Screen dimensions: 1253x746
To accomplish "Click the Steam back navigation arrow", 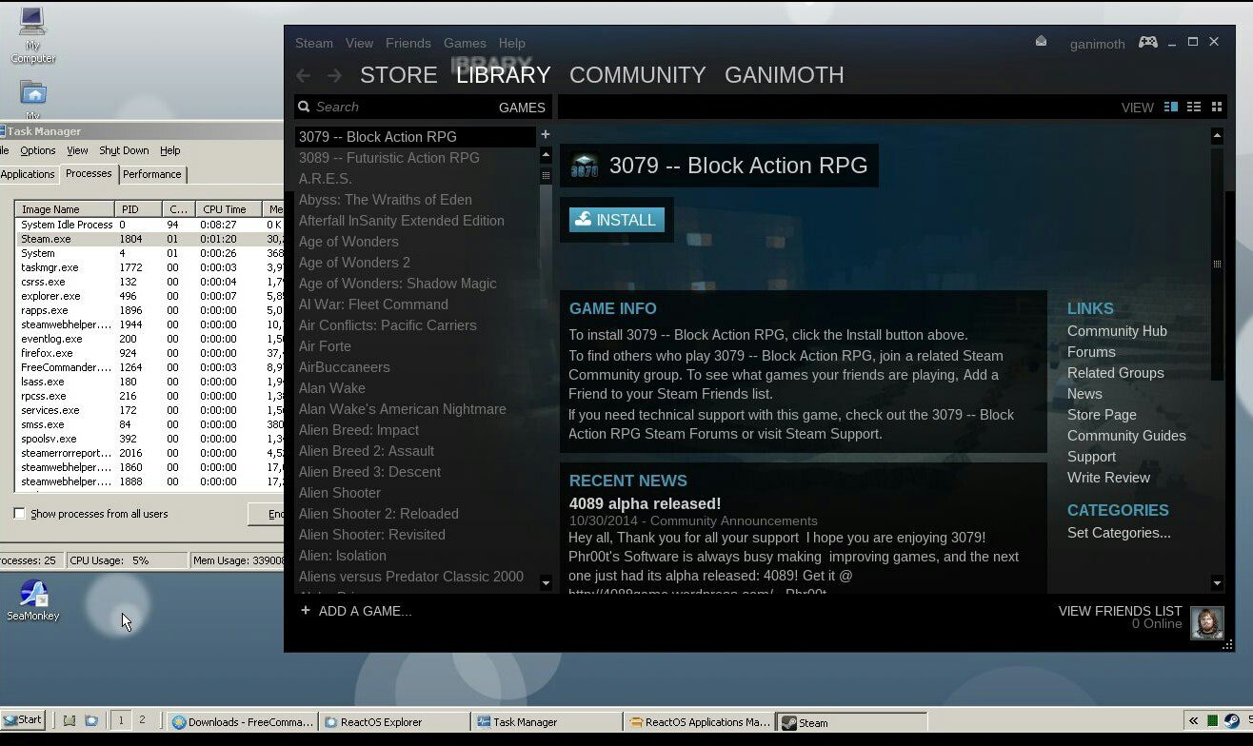I will [x=304, y=76].
